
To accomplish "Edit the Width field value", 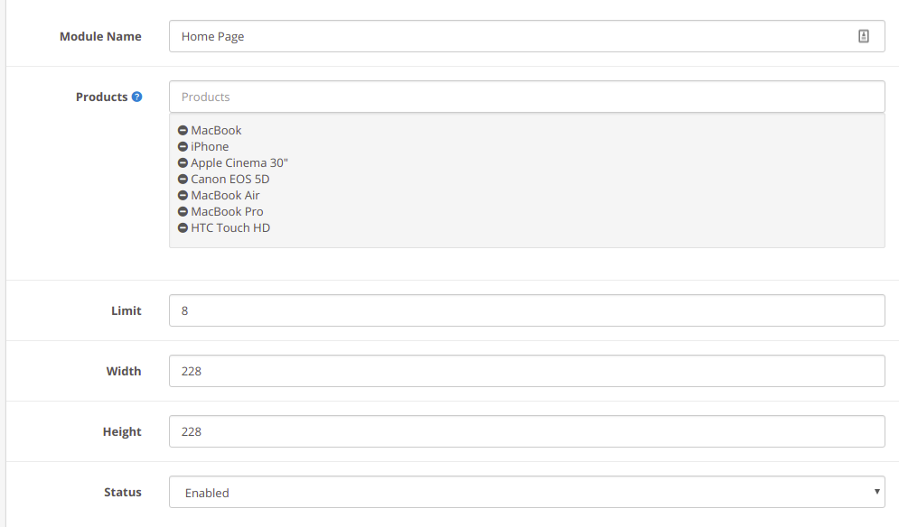I will click(x=527, y=371).
